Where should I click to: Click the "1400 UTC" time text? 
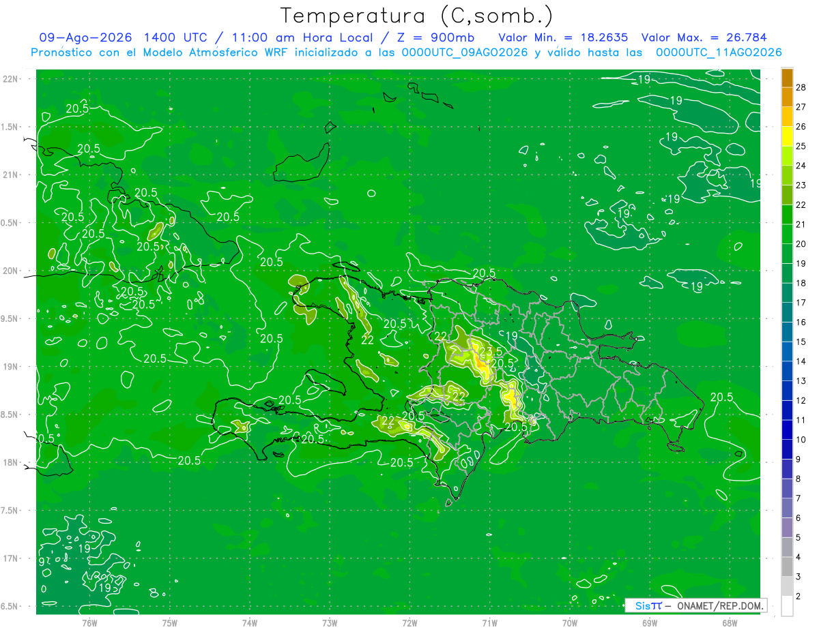[x=175, y=37]
